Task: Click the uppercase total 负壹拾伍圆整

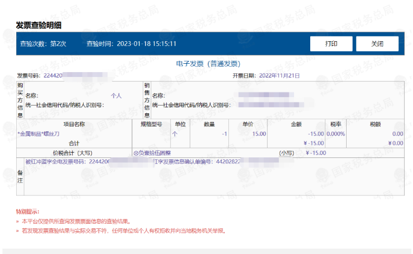Action: click(157, 153)
